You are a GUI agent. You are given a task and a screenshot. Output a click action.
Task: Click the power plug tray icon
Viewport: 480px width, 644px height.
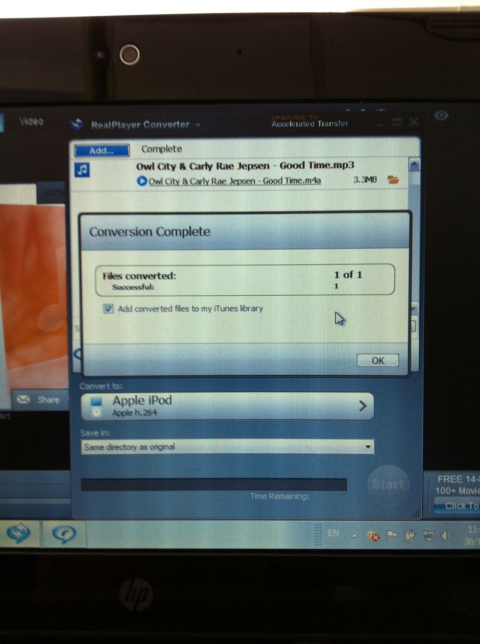(409, 535)
